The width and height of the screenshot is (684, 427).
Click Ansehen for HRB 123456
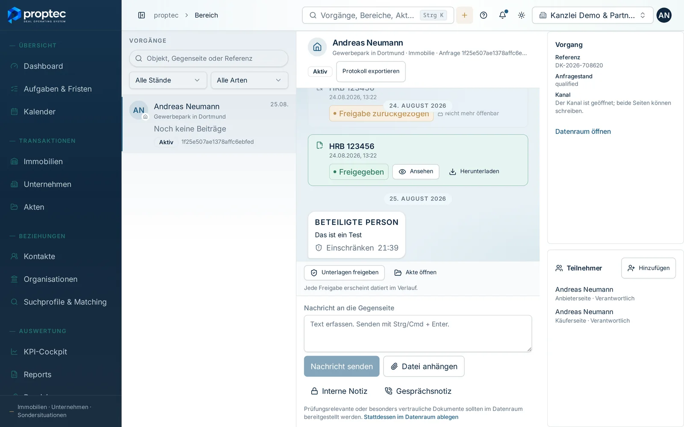click(x=416, y=172)
